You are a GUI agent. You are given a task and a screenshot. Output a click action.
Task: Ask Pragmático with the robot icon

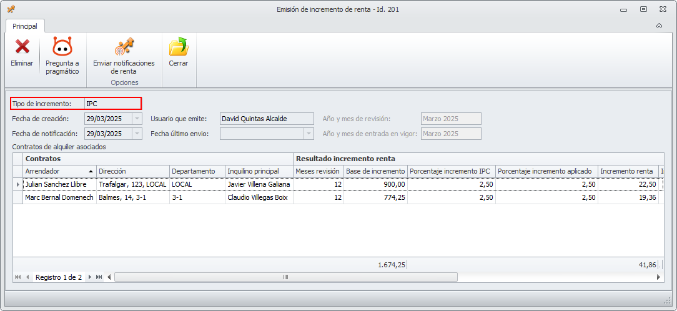click(x=62, y=47)
